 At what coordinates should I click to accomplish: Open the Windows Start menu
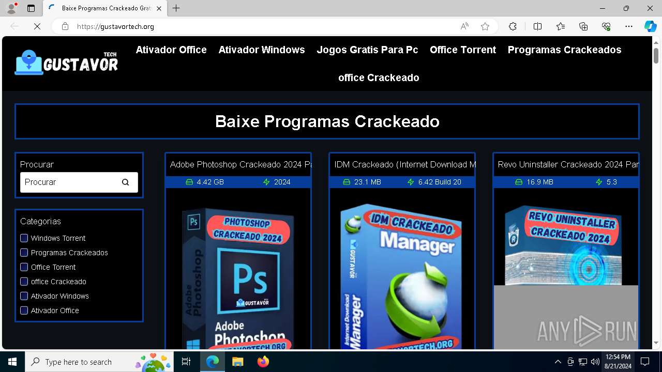coord(12,362)
